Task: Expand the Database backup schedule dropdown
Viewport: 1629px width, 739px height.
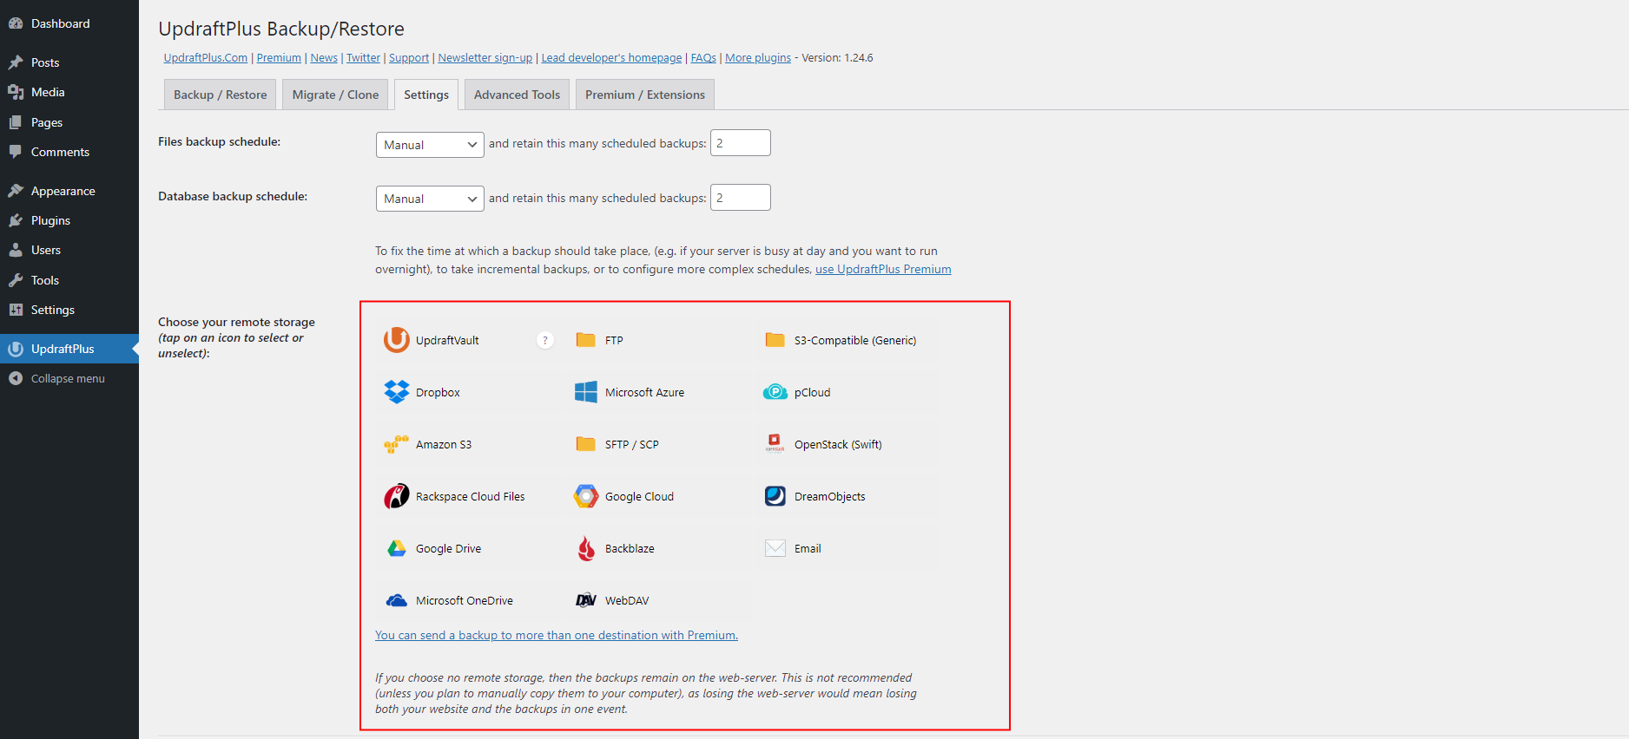Action: click(430, 199)
